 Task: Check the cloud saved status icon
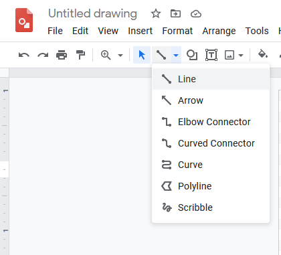click(196, 14)
